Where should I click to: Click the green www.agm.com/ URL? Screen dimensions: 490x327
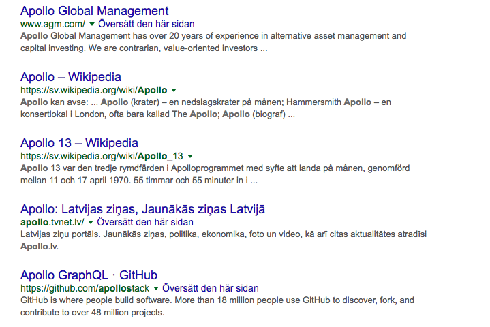pos(52,23)
